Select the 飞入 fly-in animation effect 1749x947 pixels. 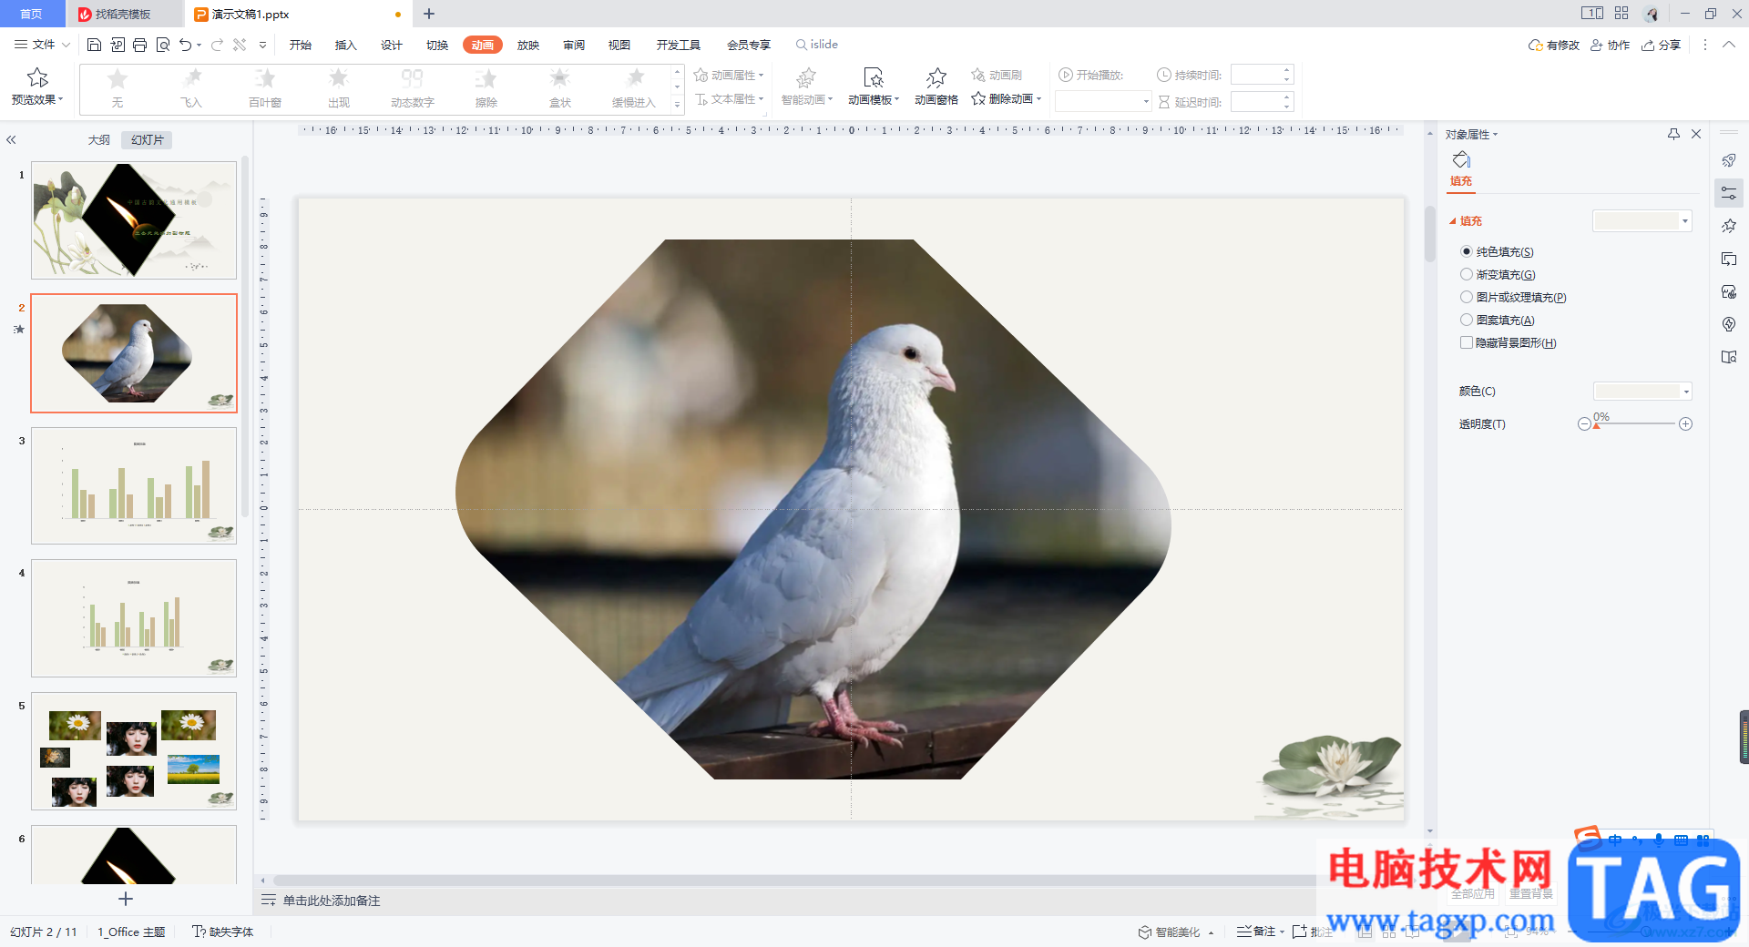(x=191, y=88)
